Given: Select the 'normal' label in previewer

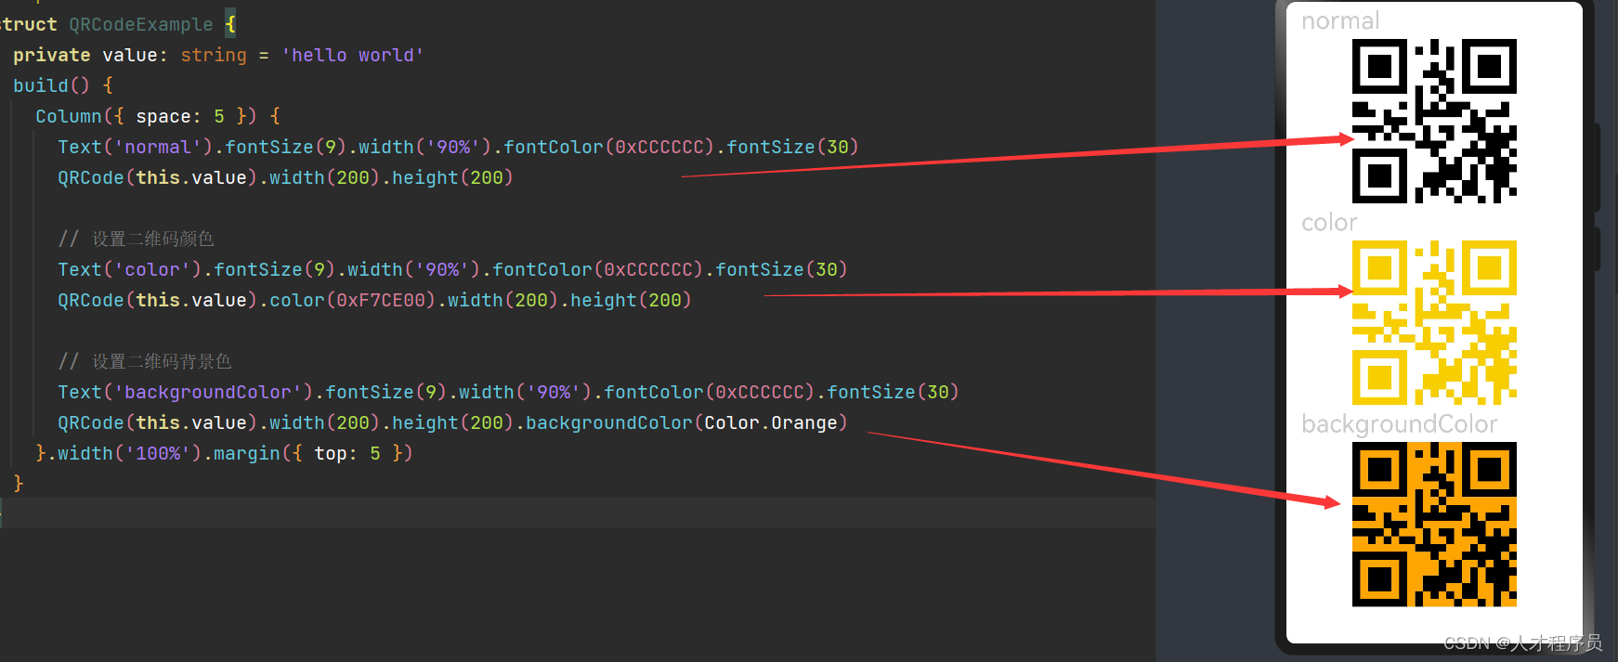Looking at the screenshot, I should point(1340,20).
